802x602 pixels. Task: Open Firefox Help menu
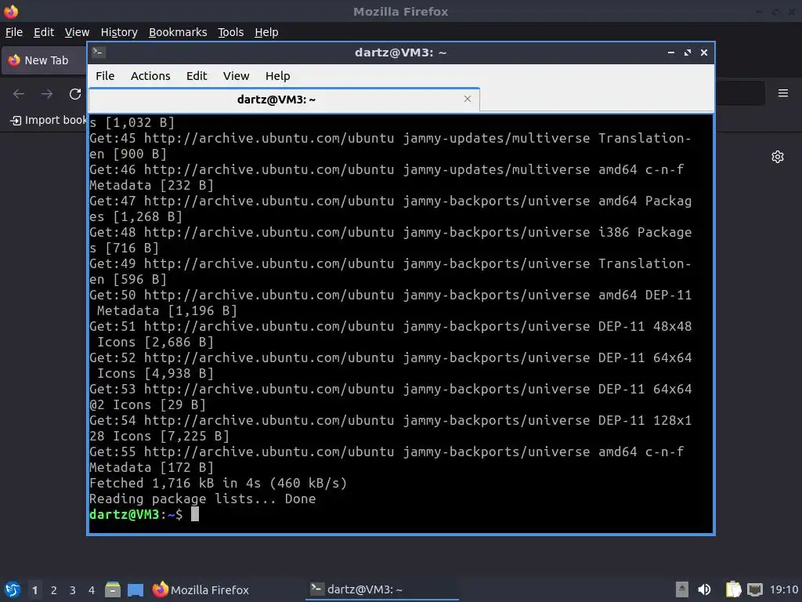coord(266,32)
